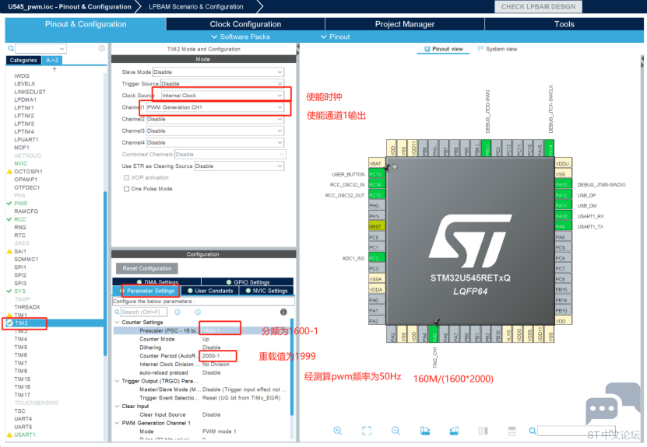Toggle One Pulse Mode checkbox
The image size is (647, 447).
pyautogui.click(x=127, y=189)
